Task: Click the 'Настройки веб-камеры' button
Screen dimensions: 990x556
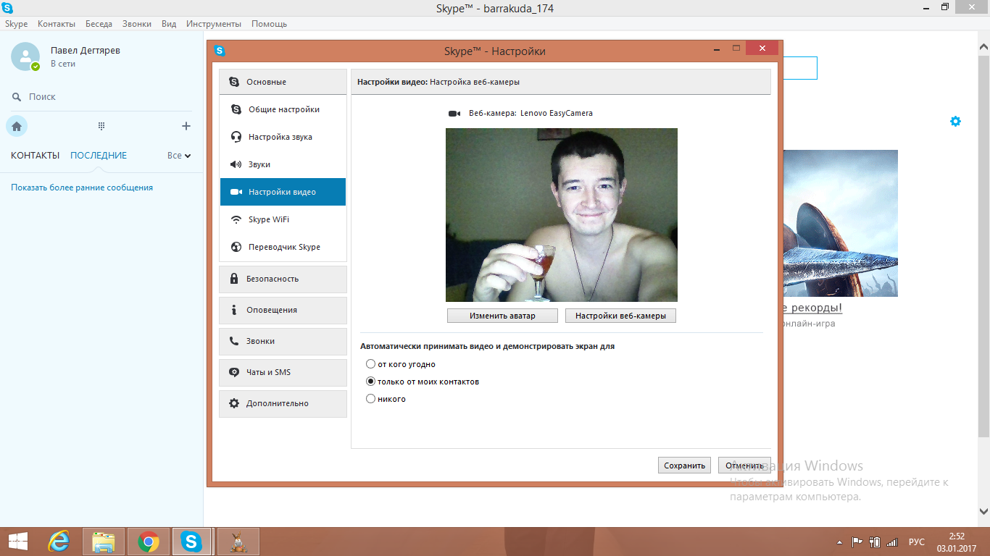Action: [x=620, y=316]
